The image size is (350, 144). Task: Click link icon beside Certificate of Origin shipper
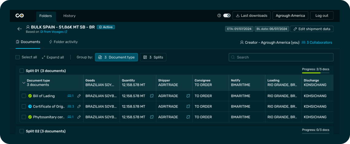click(188, 107)
